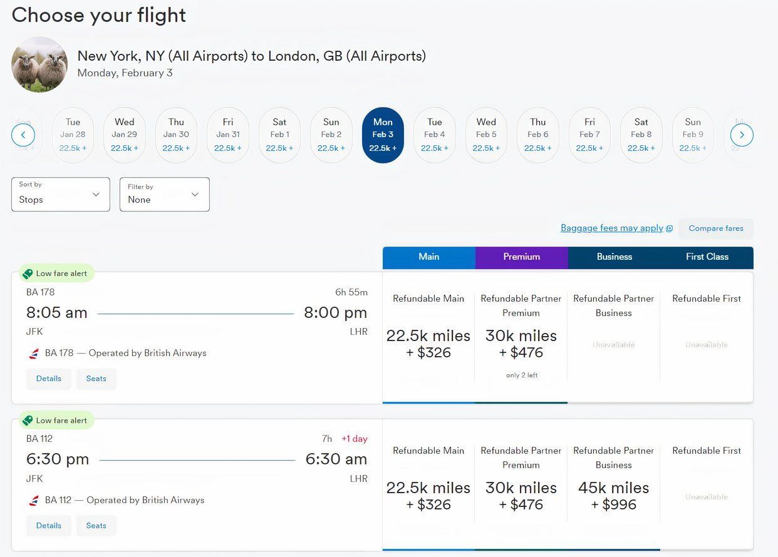
Task: Click the next dates right arrow
Action: click(742, 135)
